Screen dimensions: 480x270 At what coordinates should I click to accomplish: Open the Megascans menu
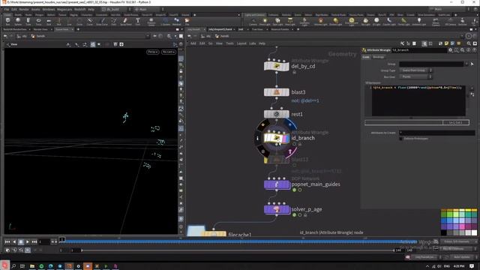click(x=64, y=10)
